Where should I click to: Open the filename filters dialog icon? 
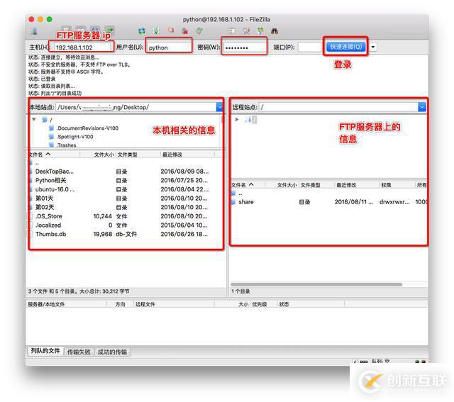click(231, 30)
